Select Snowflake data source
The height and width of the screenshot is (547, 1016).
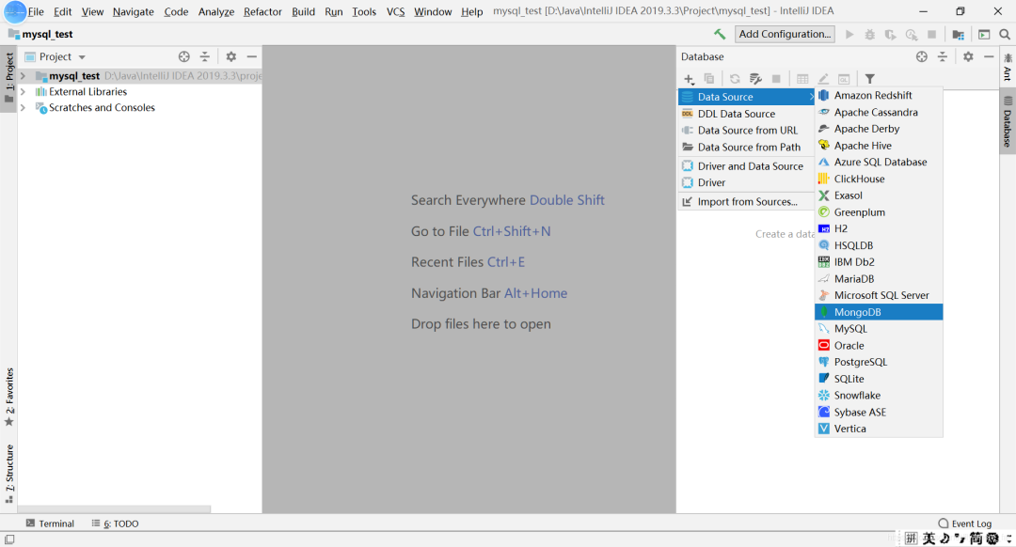coord(879,396)
